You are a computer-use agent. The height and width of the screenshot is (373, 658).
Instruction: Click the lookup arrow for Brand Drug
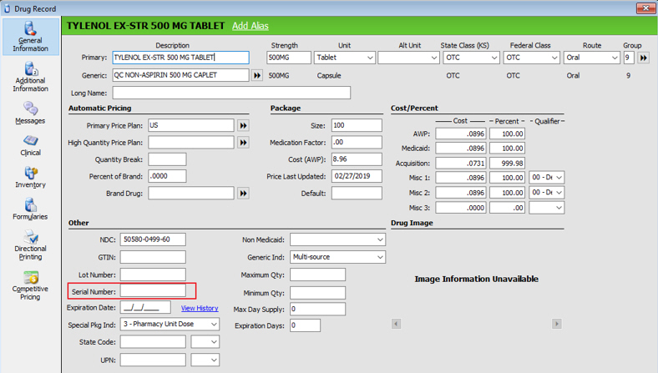[x=243, y=194]
